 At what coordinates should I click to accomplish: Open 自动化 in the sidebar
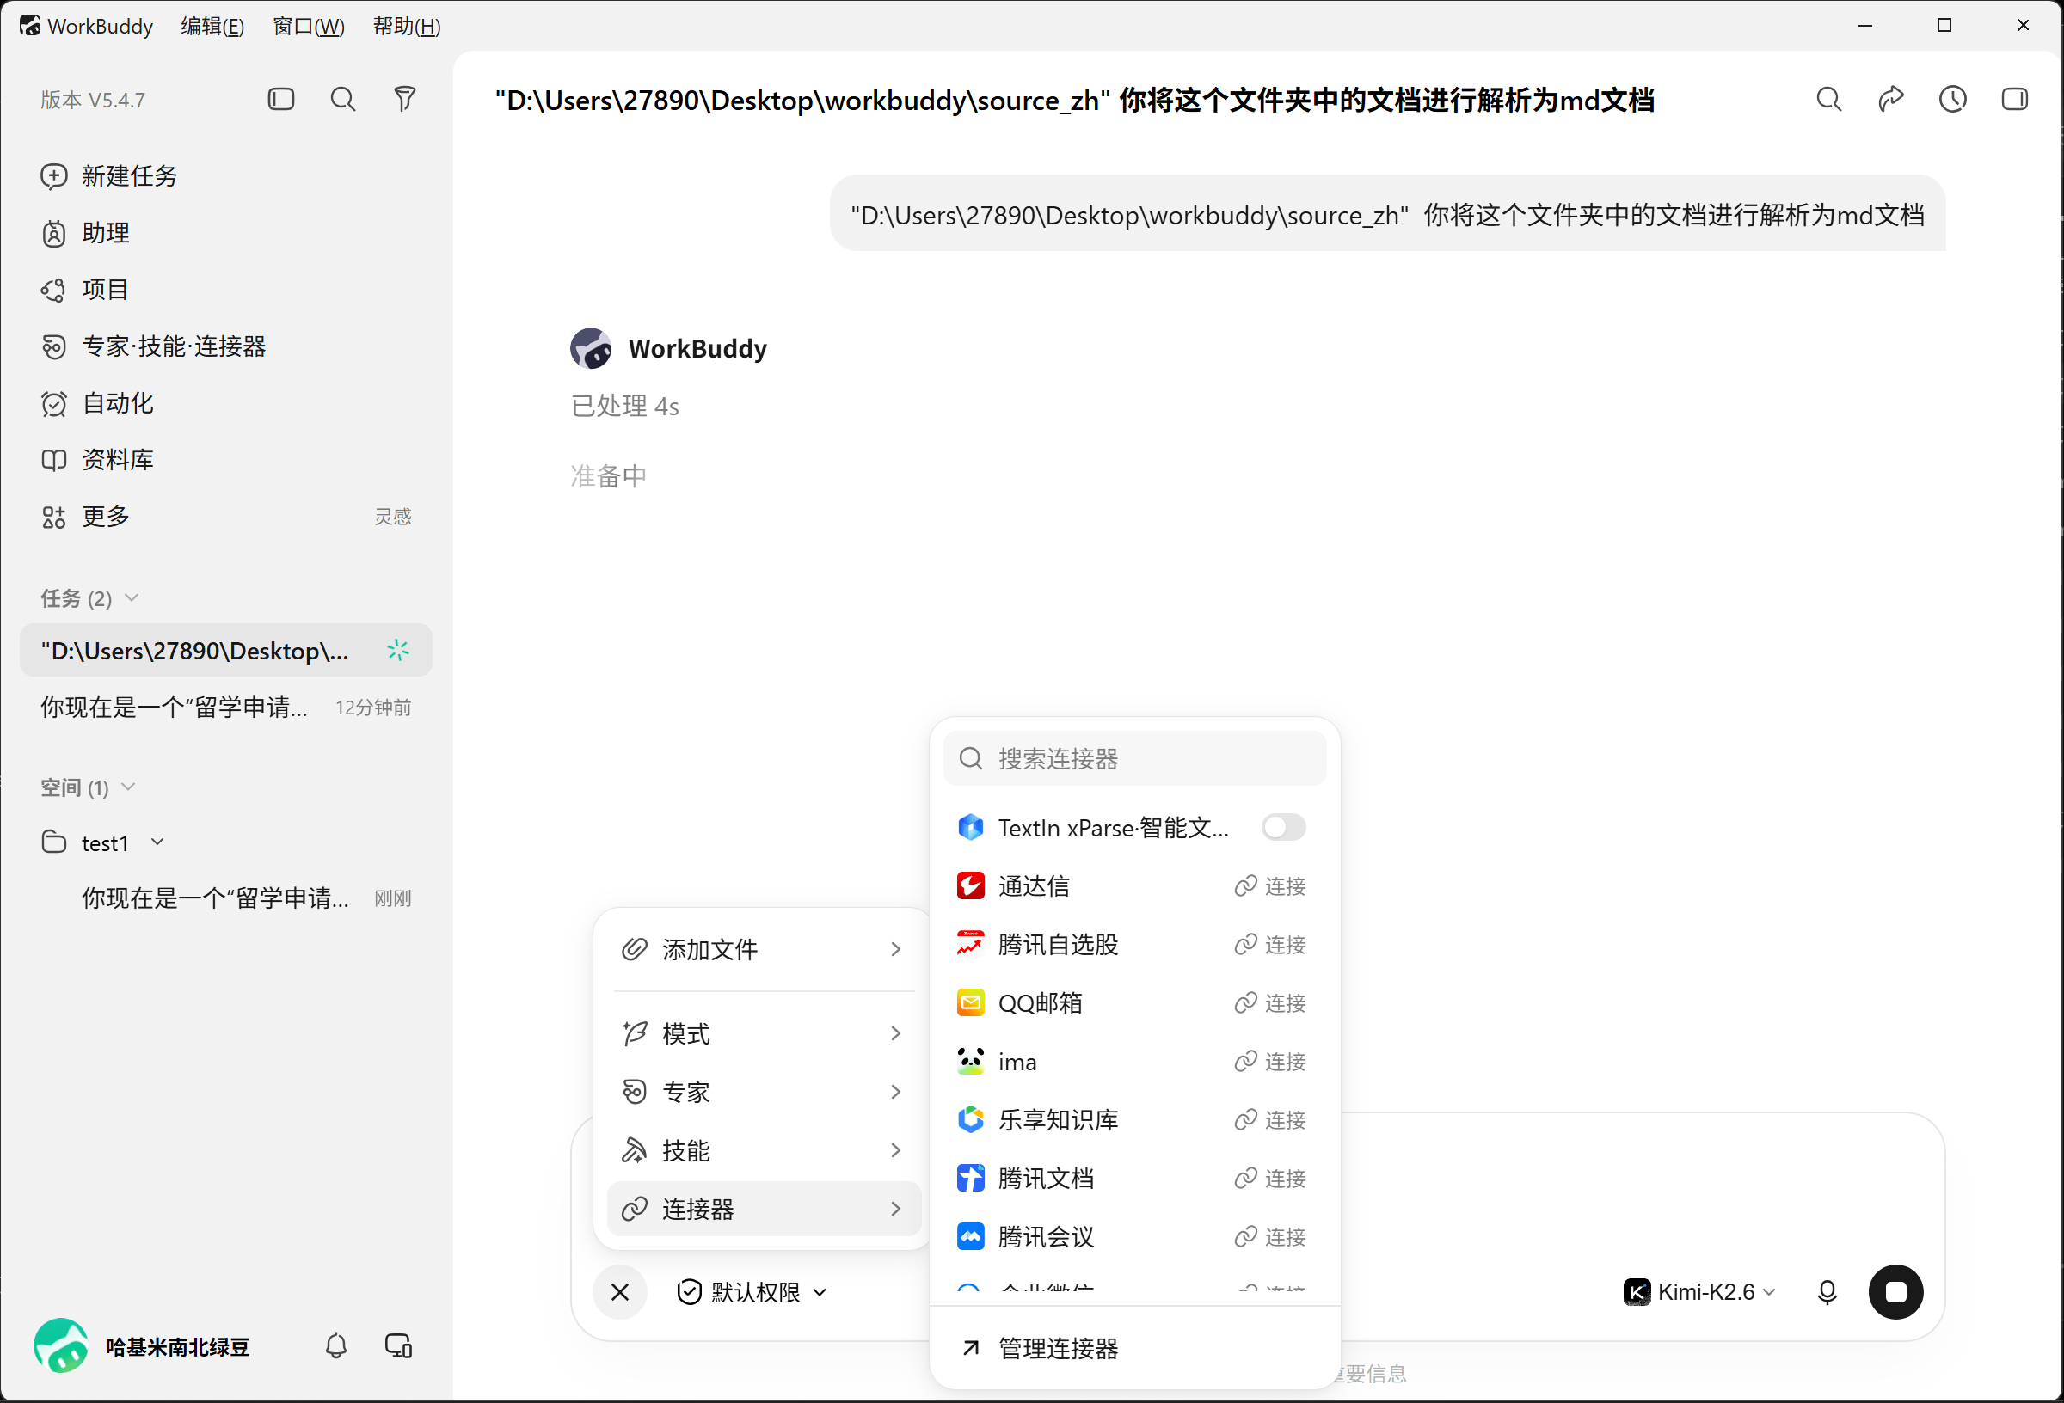click(225, 403)
